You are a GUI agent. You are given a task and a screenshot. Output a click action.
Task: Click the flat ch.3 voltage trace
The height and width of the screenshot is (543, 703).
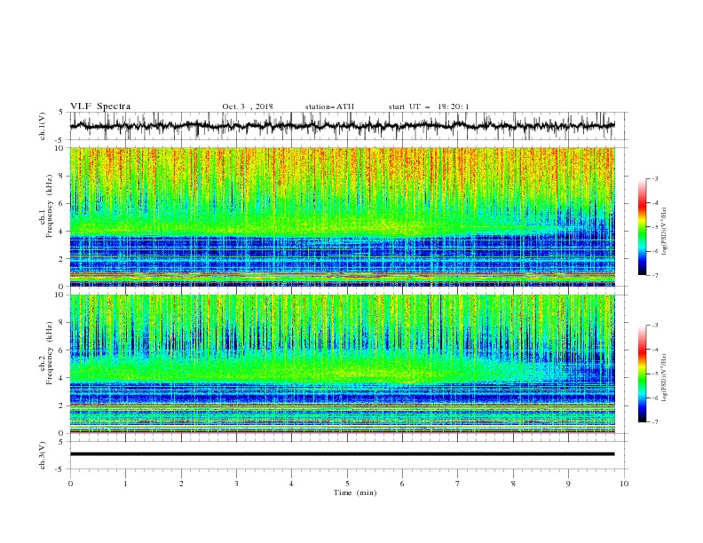[x=342, y=454]
